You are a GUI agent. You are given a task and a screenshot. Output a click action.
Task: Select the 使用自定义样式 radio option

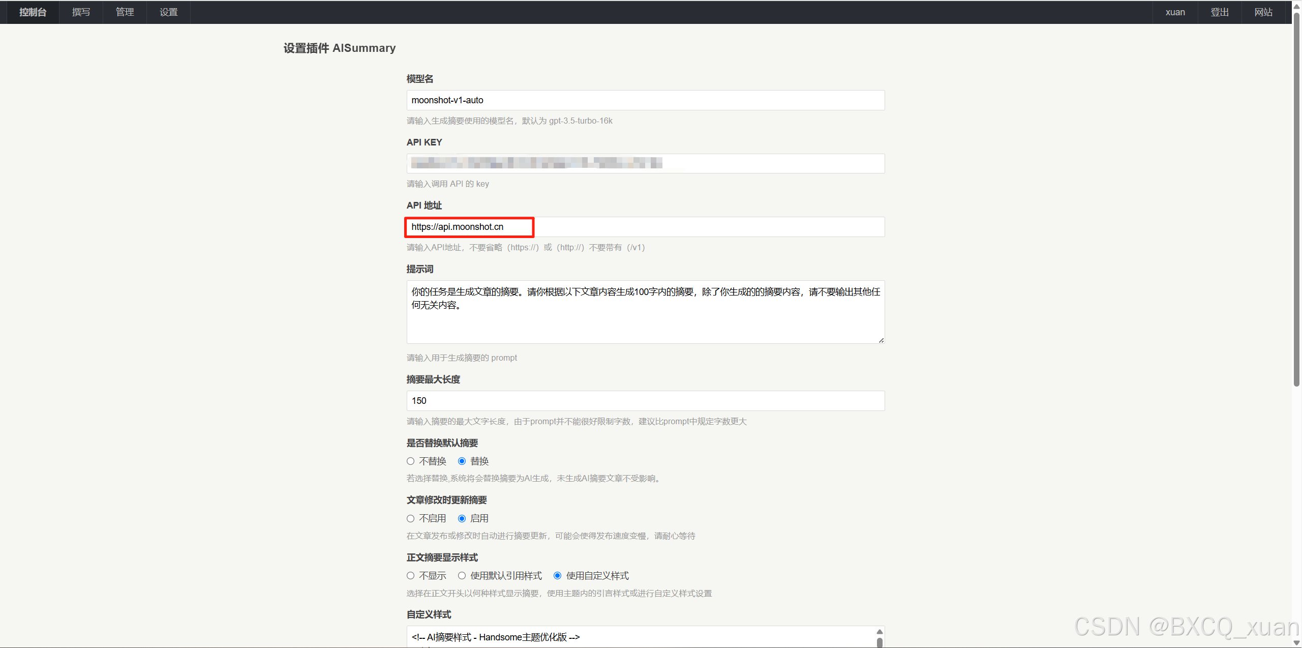pyautogui.click(x=558, y=576)
